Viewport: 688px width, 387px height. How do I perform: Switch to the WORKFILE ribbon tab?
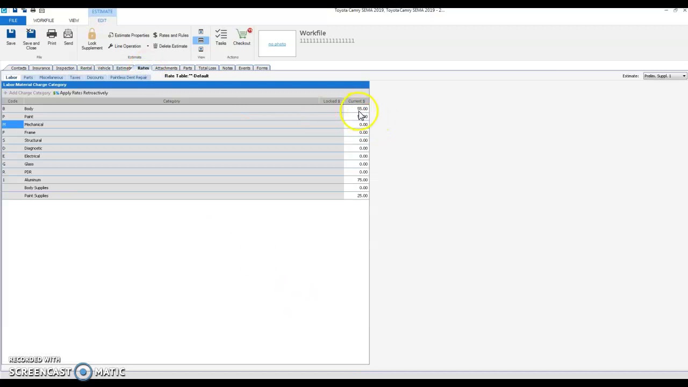click(x=44, y=20)
